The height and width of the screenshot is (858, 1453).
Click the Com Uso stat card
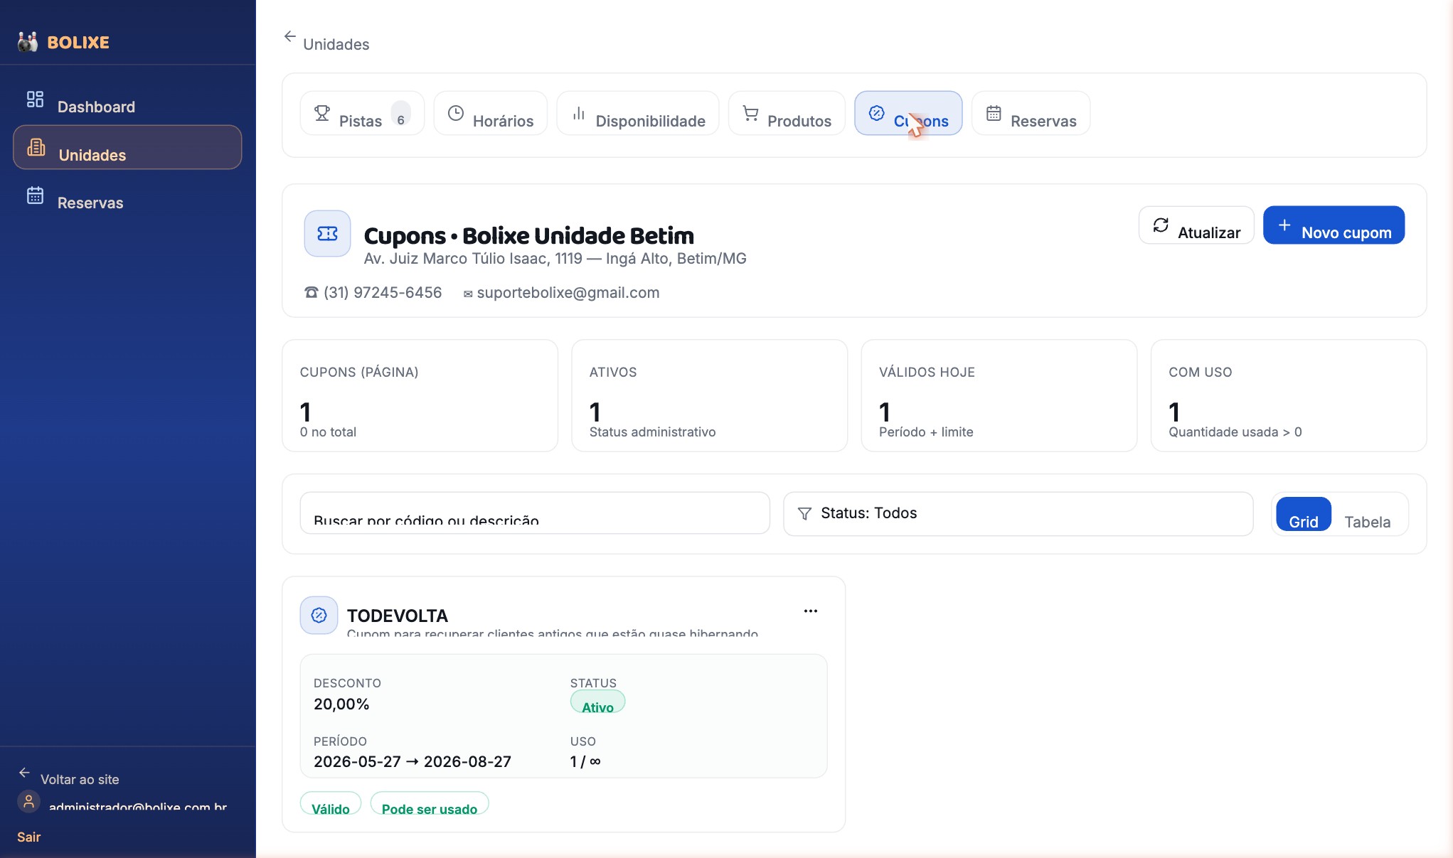click(1288, 395)
